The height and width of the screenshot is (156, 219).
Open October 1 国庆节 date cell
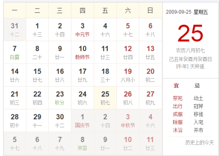[83, 120]
